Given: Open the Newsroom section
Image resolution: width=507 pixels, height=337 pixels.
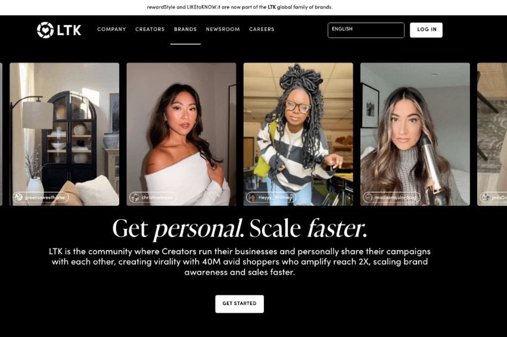Looking at the screenshot, I should (x=223, y=29).
